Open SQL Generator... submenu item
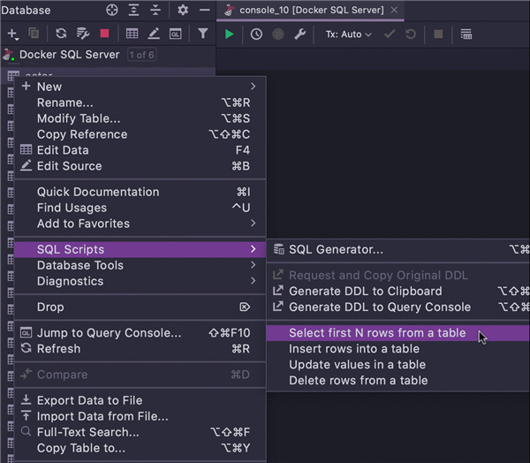 [398, 249]
